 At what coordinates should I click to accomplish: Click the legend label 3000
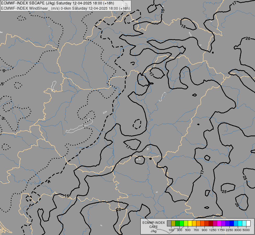point(238,230)
